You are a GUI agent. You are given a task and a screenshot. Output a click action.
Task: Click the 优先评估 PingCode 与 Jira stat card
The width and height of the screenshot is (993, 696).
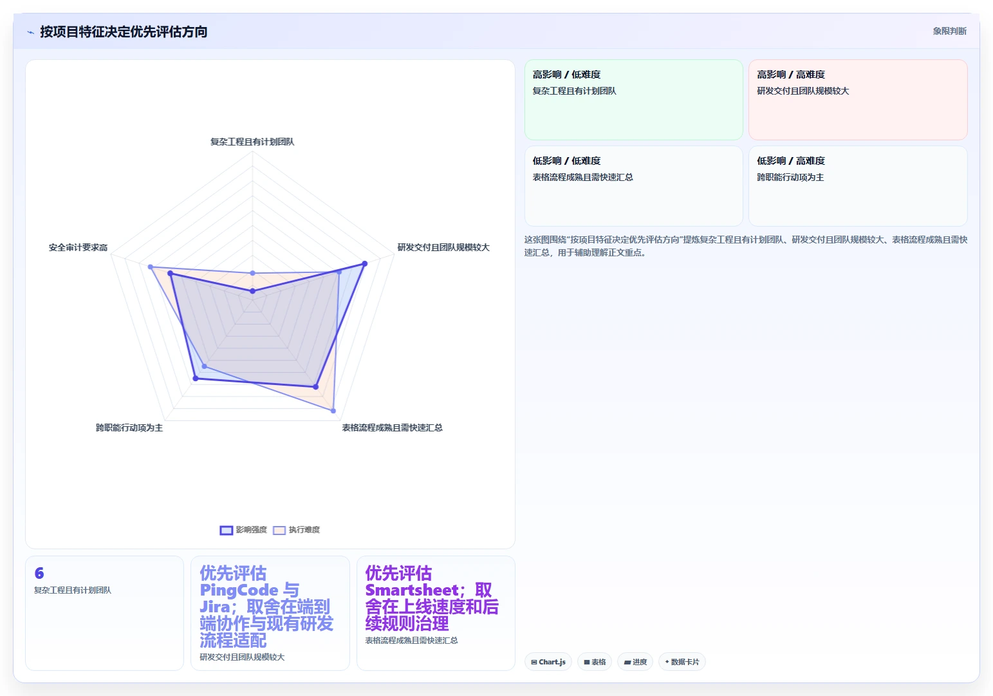(270, 613)
